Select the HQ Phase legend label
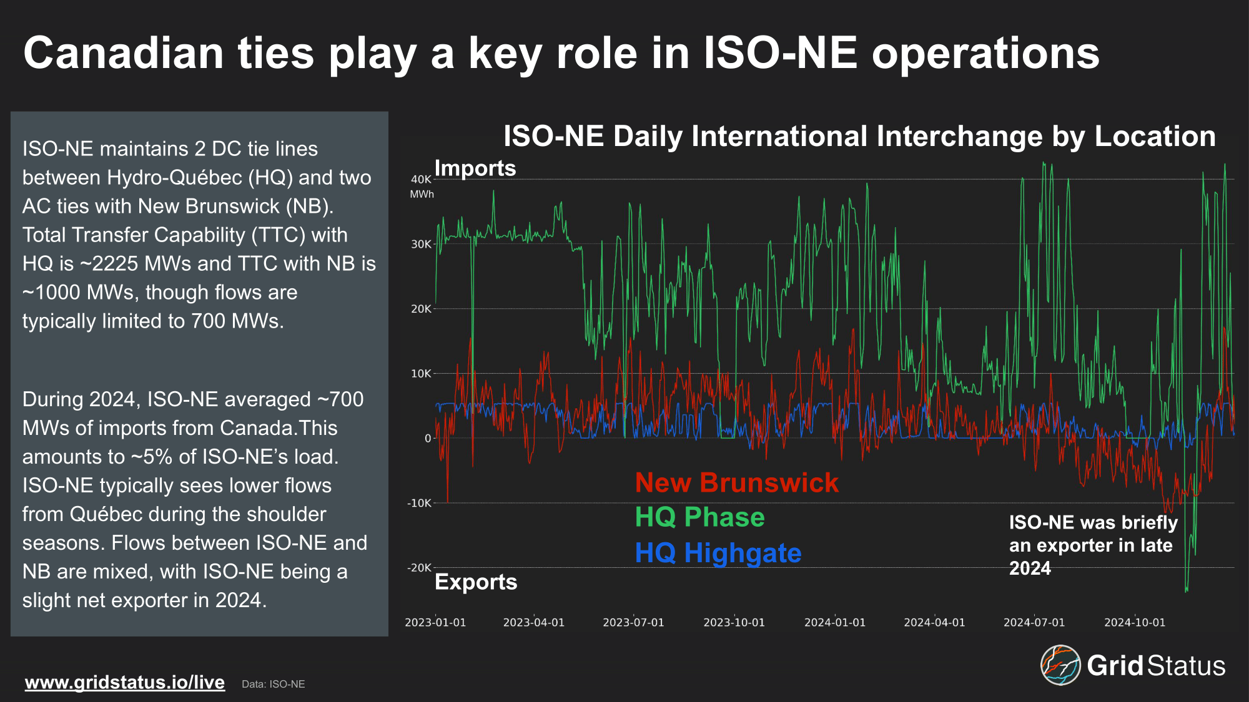1249x702 pixels. coord(699,517)
